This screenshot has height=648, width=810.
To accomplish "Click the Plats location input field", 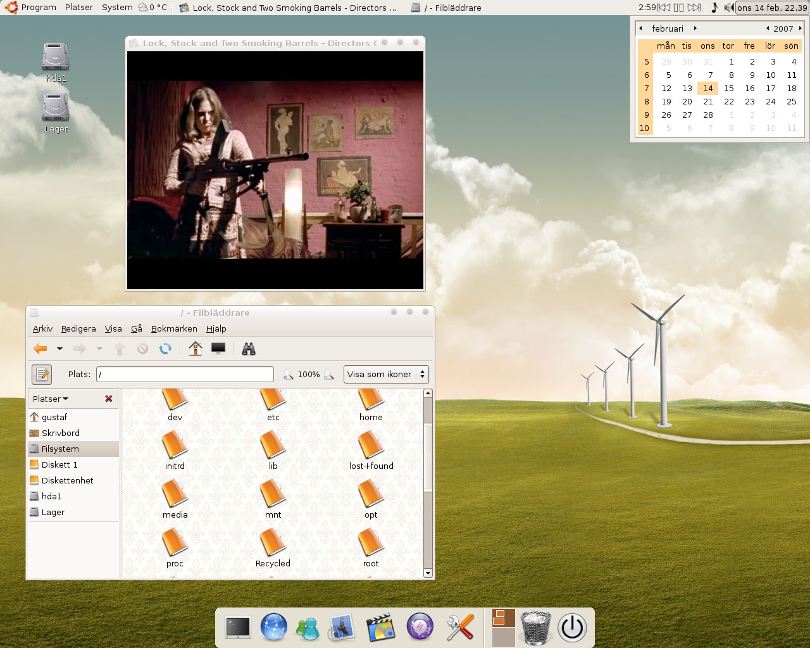I will click(x=185, y=375).
